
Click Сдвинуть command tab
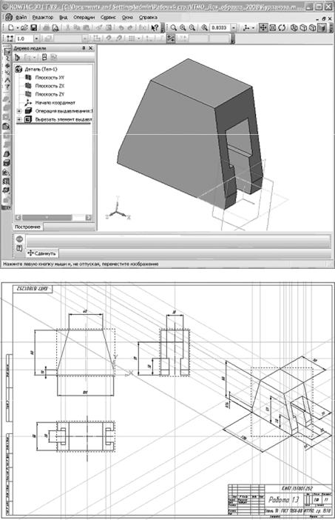(x=42, y=253)
